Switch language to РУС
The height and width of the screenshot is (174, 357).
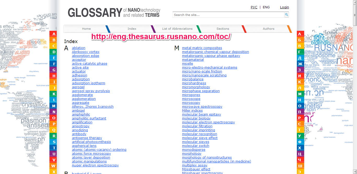pos(254,7)
